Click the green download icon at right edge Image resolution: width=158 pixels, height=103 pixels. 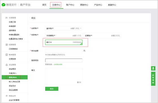153,68
